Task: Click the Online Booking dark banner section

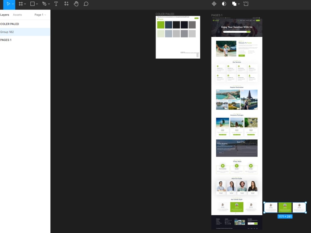Action: coord(237,148)
